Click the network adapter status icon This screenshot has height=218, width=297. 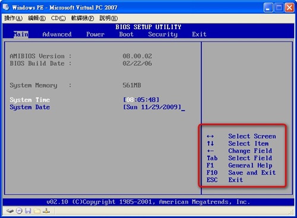[x=46, y=211]
